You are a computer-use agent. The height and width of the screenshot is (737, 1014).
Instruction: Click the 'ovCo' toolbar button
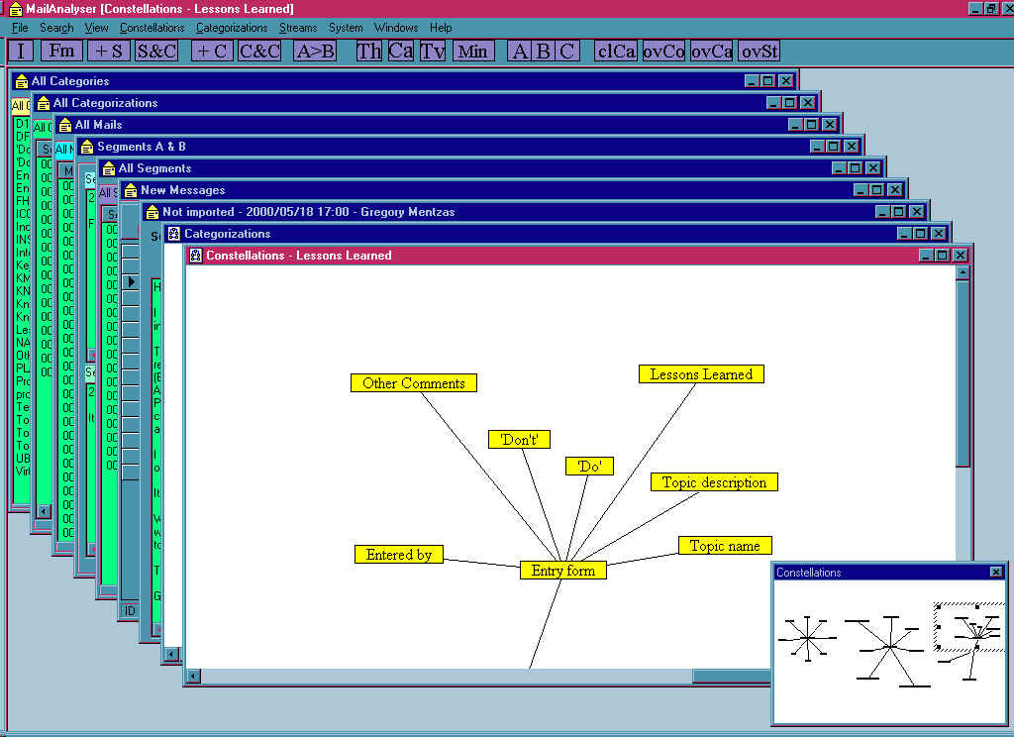pos(663,51)
